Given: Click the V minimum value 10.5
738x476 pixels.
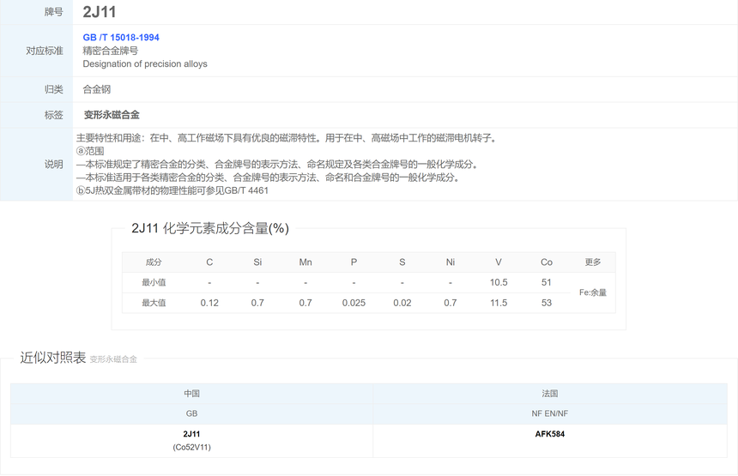Looking at the screenshot, I should click(499, 283).
